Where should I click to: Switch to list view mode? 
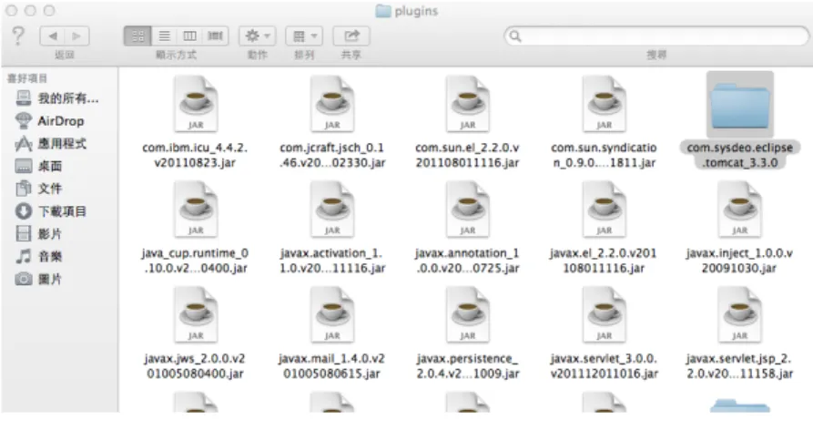[164, 36]
